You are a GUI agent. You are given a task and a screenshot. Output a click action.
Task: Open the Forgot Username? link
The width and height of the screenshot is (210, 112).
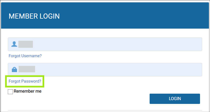click(25, 56)
